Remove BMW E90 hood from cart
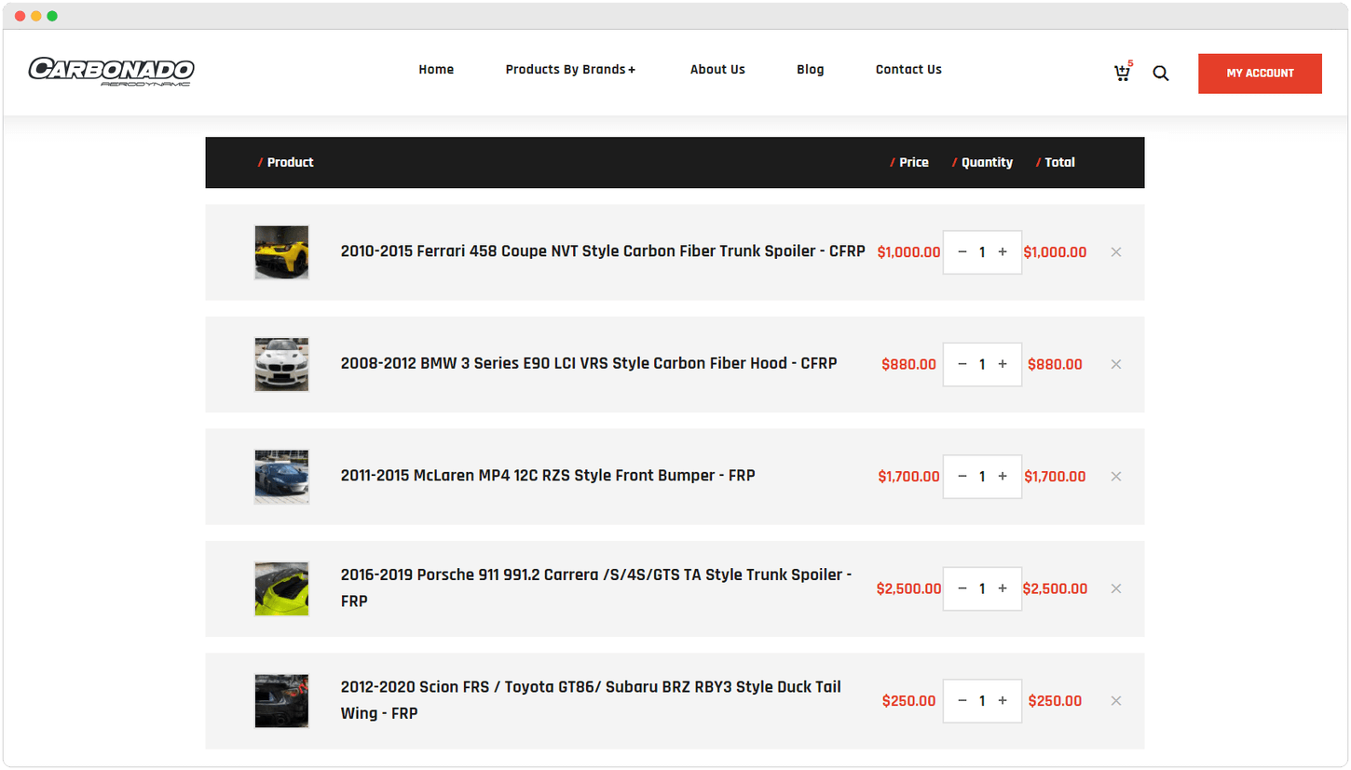 click(1116, 364)
